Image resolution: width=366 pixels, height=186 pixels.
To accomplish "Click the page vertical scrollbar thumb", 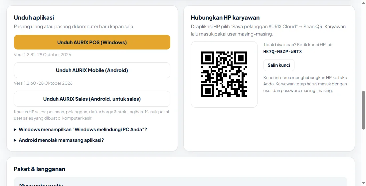I will pyautogui.click(x=363, y=110).
